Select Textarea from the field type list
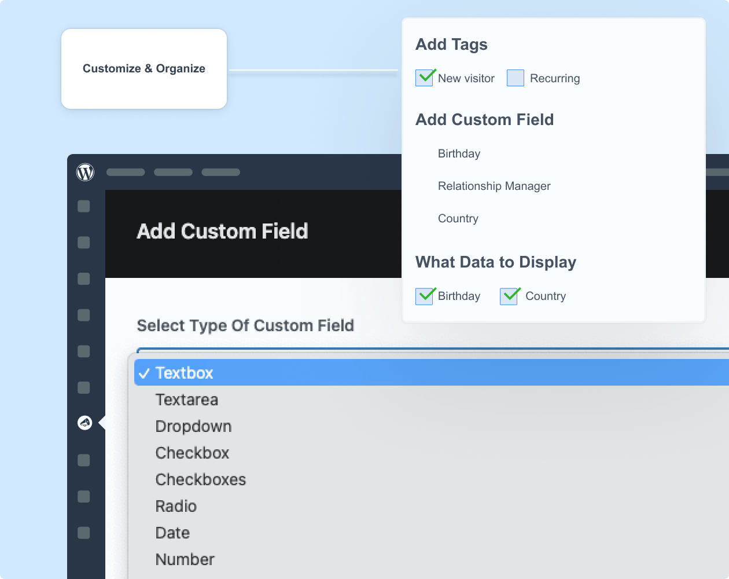Screen dimensions: 729x579 click(186, 400)
